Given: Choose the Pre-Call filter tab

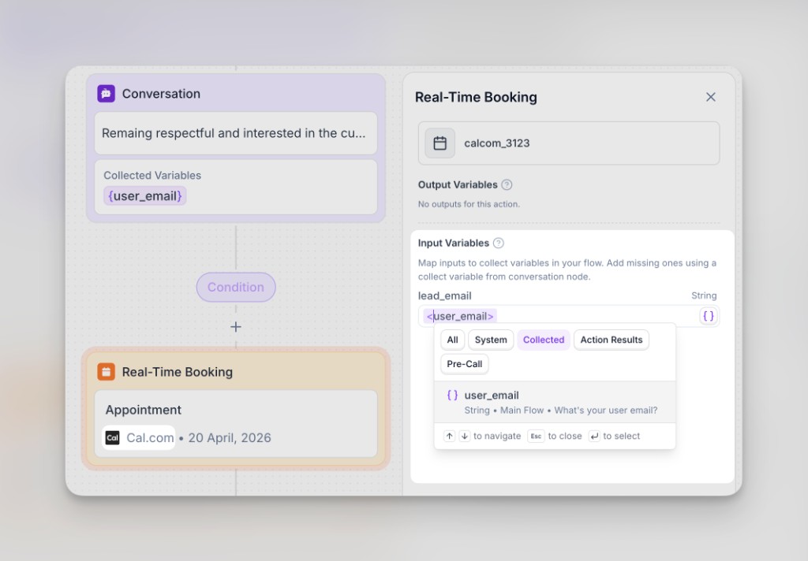Looking at the screenshot, I should [x=465, y=364].
